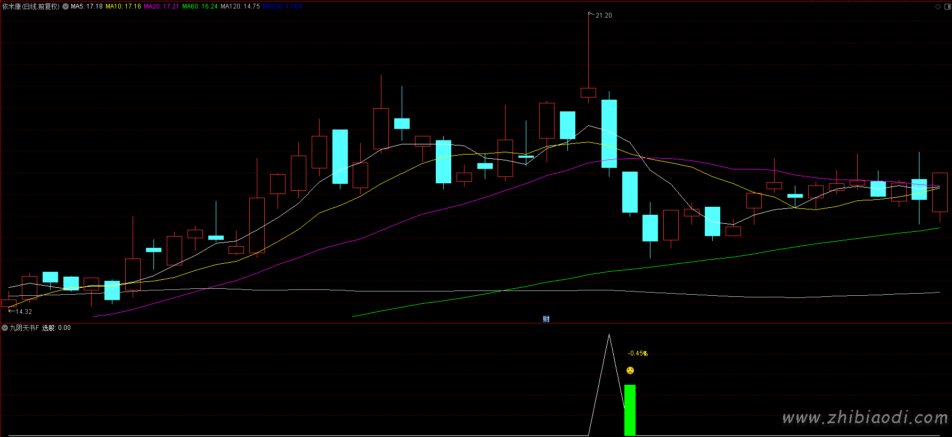Select the MA120: 14.75 label

coord(240,6)
